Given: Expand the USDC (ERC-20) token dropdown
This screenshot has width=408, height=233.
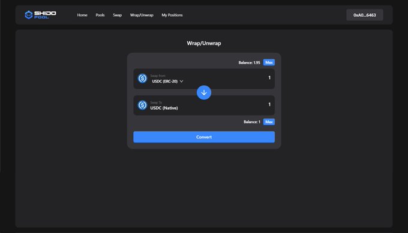Looking at the screenshot, I should (x=167, y=81).
